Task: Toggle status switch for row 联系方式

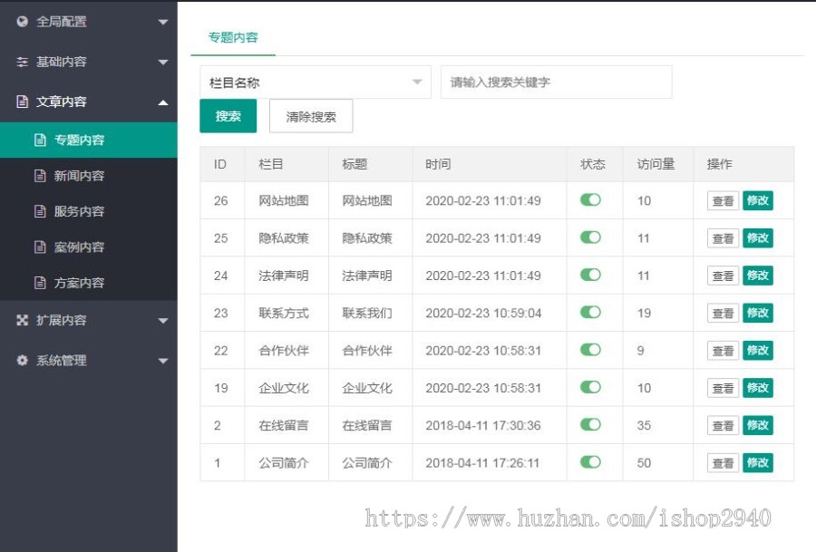Action: (x=590, y=313)
